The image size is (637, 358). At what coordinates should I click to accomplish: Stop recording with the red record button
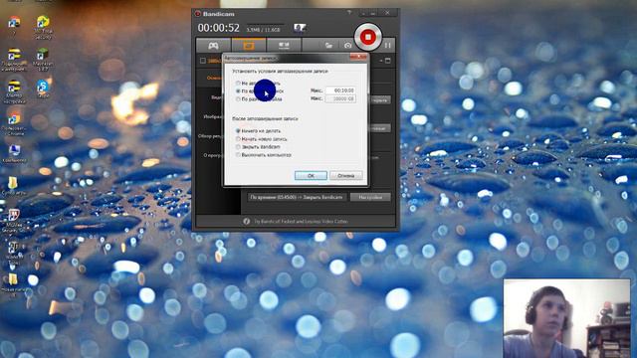[x=367, y=37]
